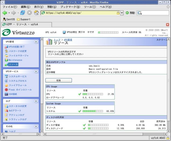Screen dimensions: 171x141
Task: Click the システム usage bar showing 65.05%
Action: click(93, 111)
